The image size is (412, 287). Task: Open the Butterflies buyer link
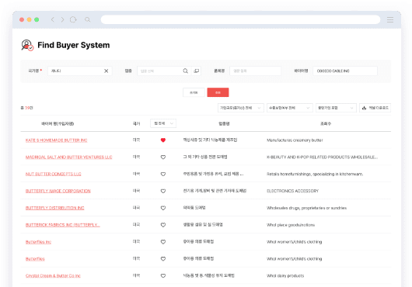point(35,259)
